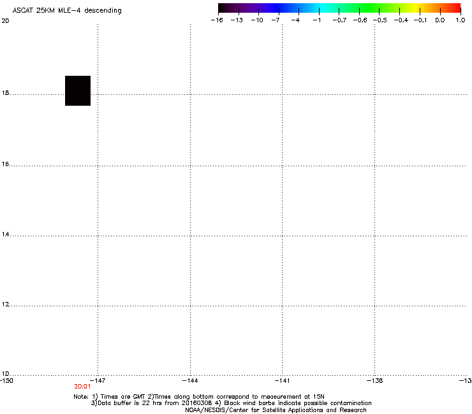Click the -7 color scale label
The width and height of the screenshot is (472, 414).
275,20
